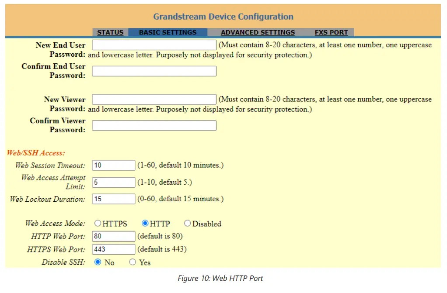Switch to BASIC SETTINGS tab
This screenshot has width=447, height=293.
point(168,32)
